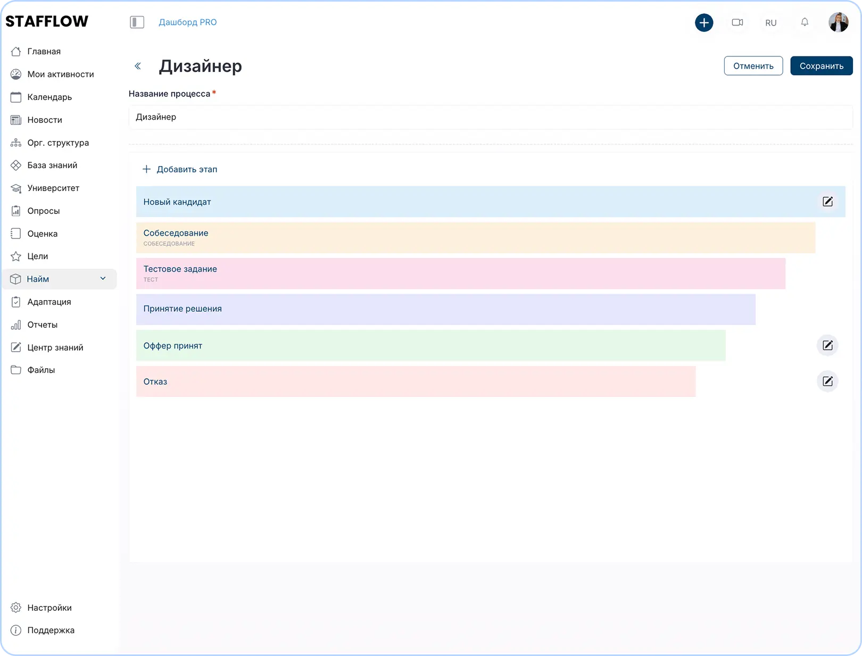The image size is (862, 656).
Task: Click the Дашборд PRO link
Action: coord(187,22)
